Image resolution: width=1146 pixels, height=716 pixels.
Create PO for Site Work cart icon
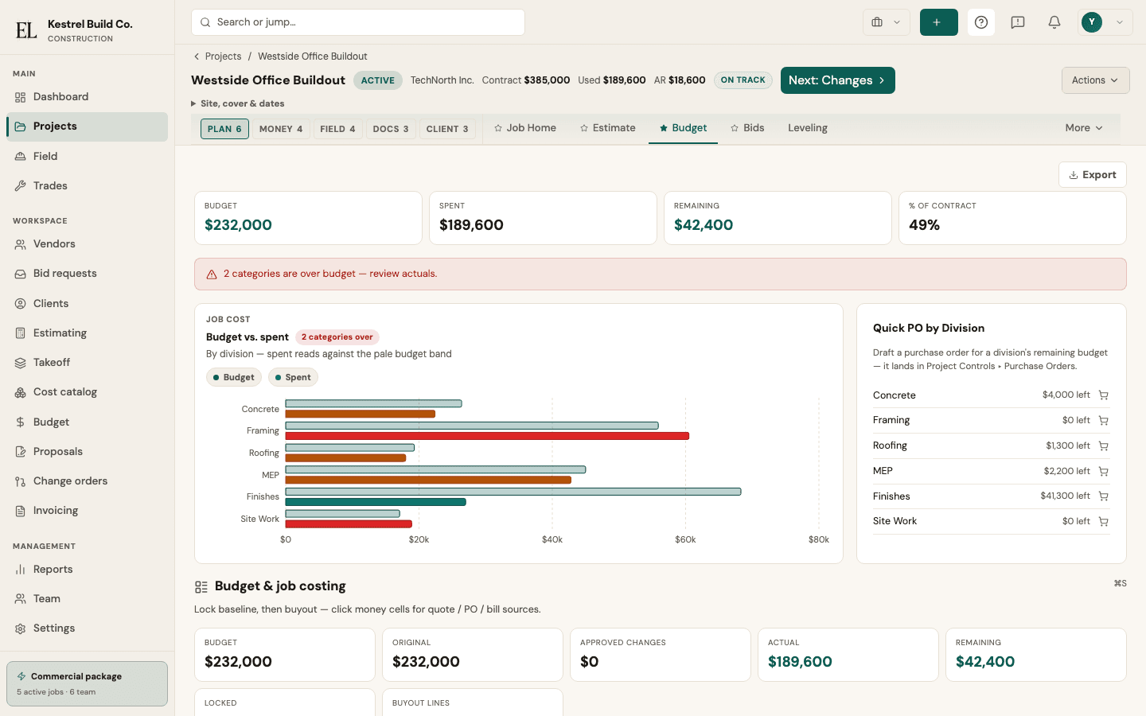pyautogui.click(x=1103, y=522)
